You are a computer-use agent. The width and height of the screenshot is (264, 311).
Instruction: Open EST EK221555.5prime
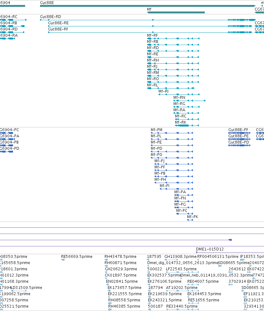coord(125,294)
